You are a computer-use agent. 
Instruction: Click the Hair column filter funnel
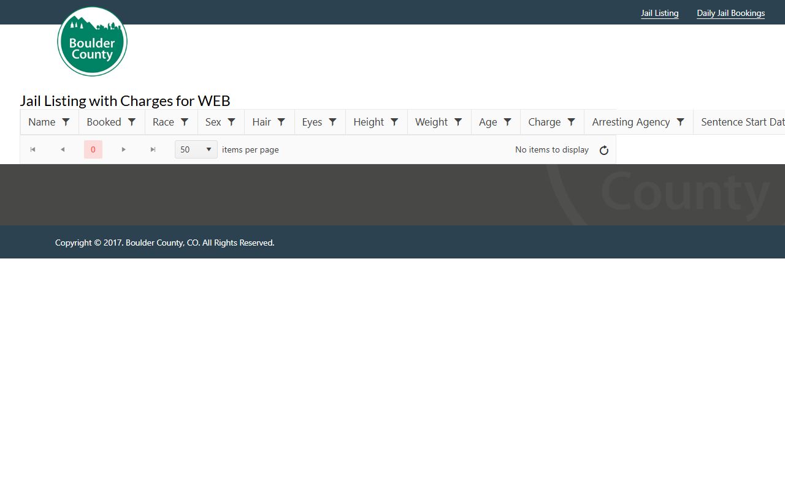(x=281, y=122)
